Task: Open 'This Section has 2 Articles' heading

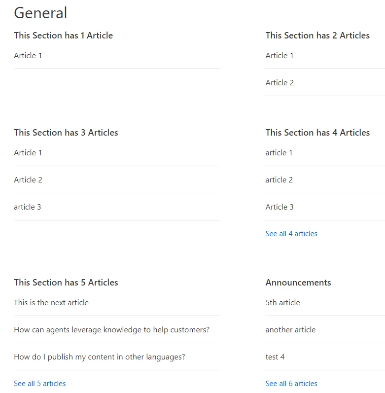Action: (317, 36)
